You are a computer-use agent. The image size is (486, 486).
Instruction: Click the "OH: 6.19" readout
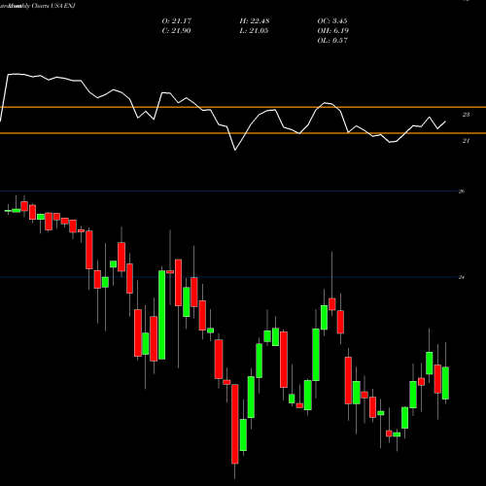(x=332, y=31)
